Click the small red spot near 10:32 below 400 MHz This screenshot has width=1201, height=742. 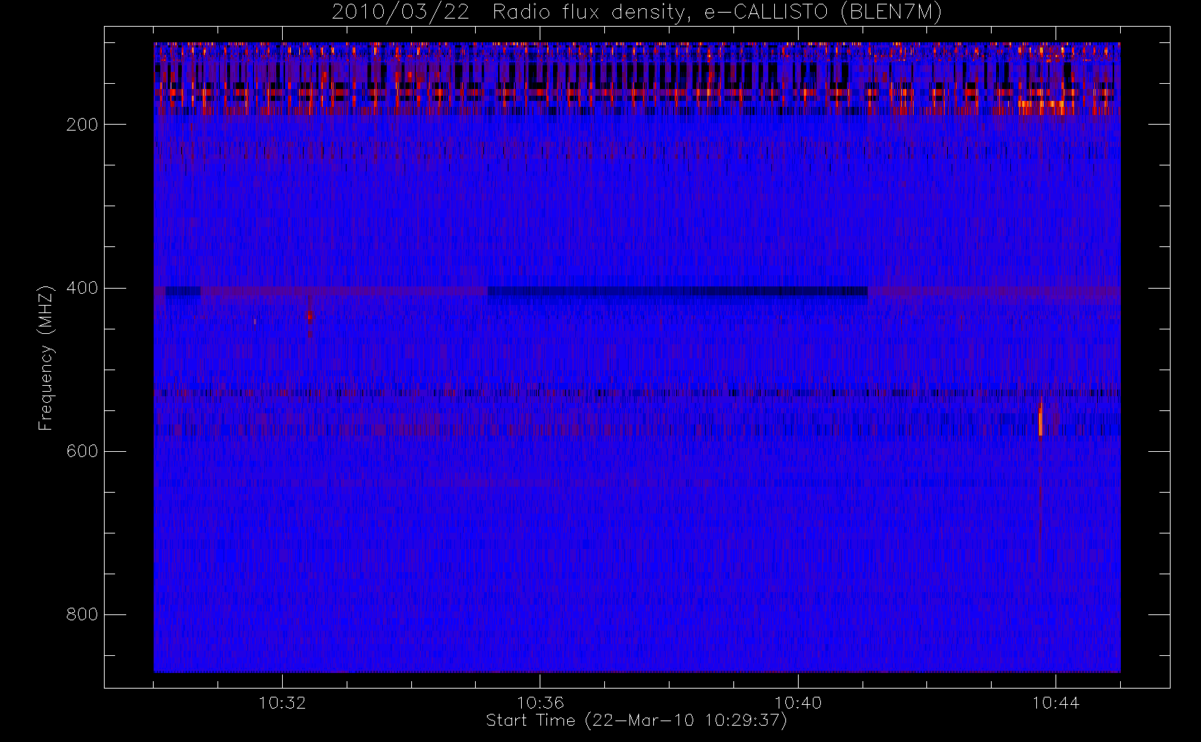click(310, 317)
